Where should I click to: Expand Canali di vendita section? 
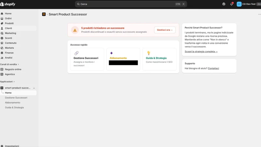pyautogui.click(x=9, y=64)
